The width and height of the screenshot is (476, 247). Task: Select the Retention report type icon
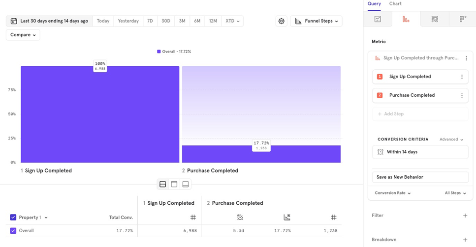[463, 19]
